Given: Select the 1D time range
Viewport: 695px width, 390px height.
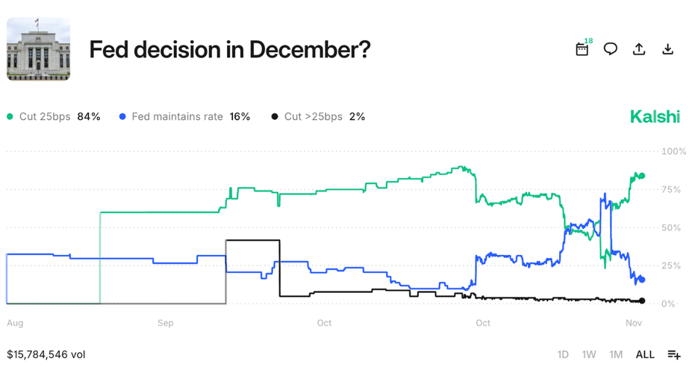Looking at the screenshot, I should [x=563, y=354].
